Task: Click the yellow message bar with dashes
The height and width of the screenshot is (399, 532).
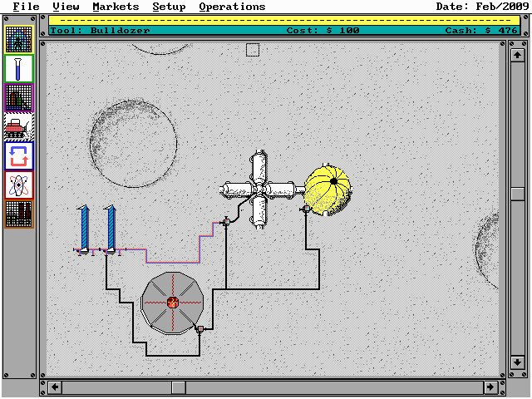Action: [284, 20]
